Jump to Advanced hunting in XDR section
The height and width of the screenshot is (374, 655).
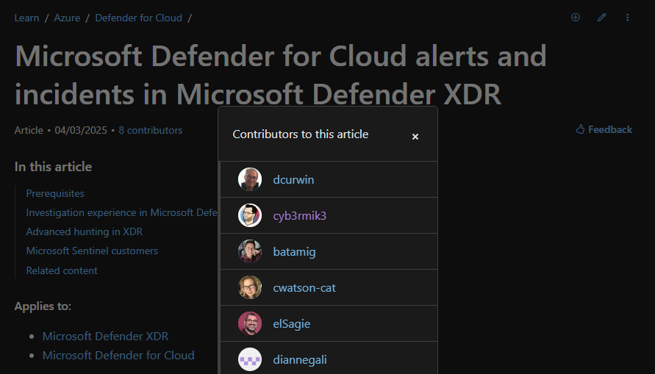85,231
